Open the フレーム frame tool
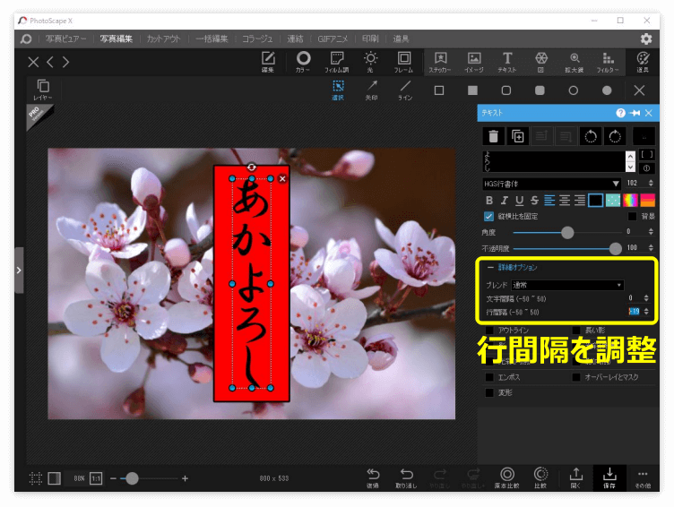The image size is (674, 507). [x=403, y=62]
